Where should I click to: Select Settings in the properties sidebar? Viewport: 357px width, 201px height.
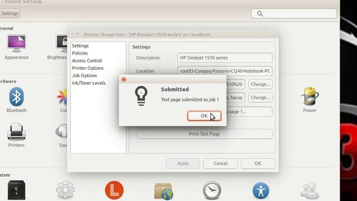80,46
